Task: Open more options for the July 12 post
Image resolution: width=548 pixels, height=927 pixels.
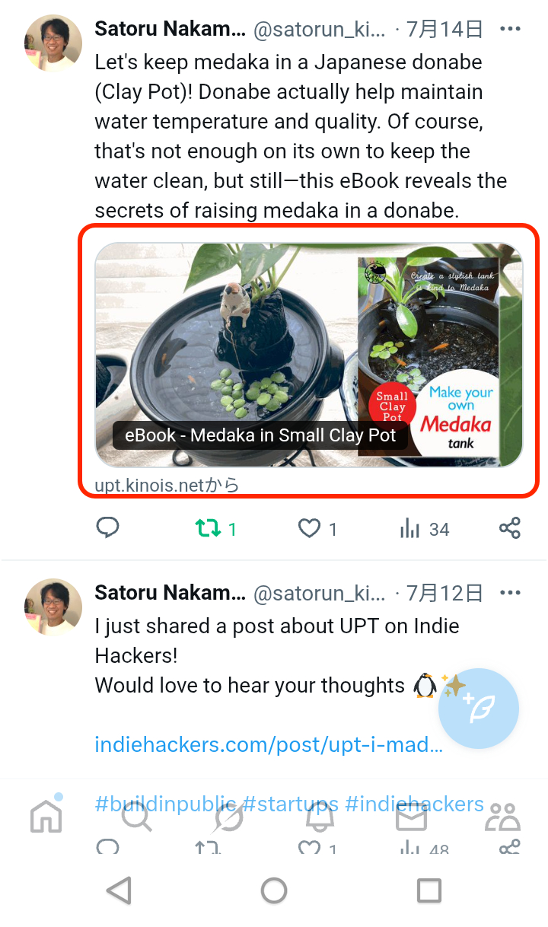Action: (x=510, y=593)
